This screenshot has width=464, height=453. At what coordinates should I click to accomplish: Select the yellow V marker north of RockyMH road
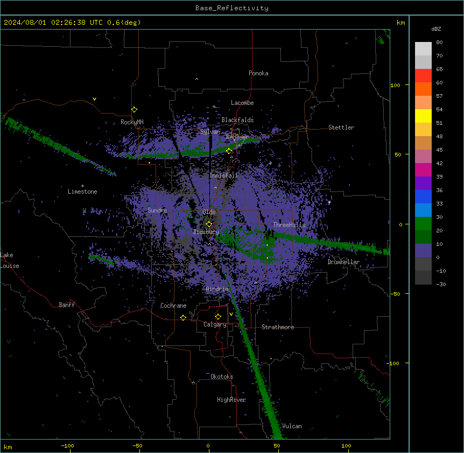click(94, 99)
